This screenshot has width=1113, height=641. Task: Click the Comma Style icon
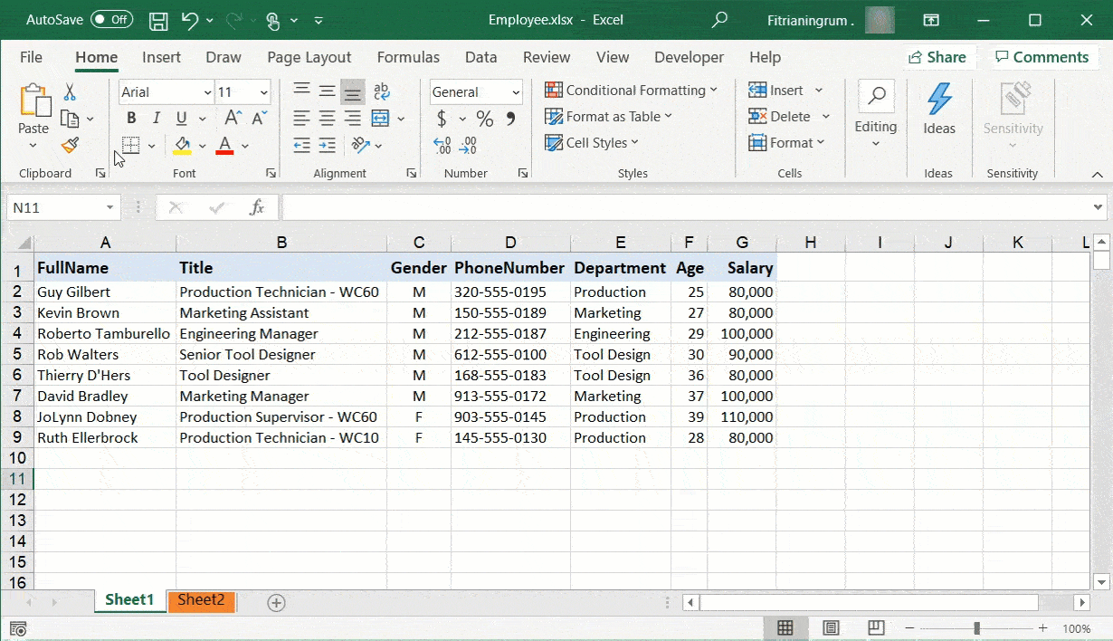(510, 119)
